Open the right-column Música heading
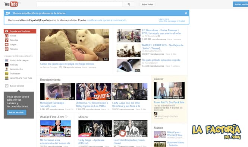248x147 pixels. click(158, 128)
